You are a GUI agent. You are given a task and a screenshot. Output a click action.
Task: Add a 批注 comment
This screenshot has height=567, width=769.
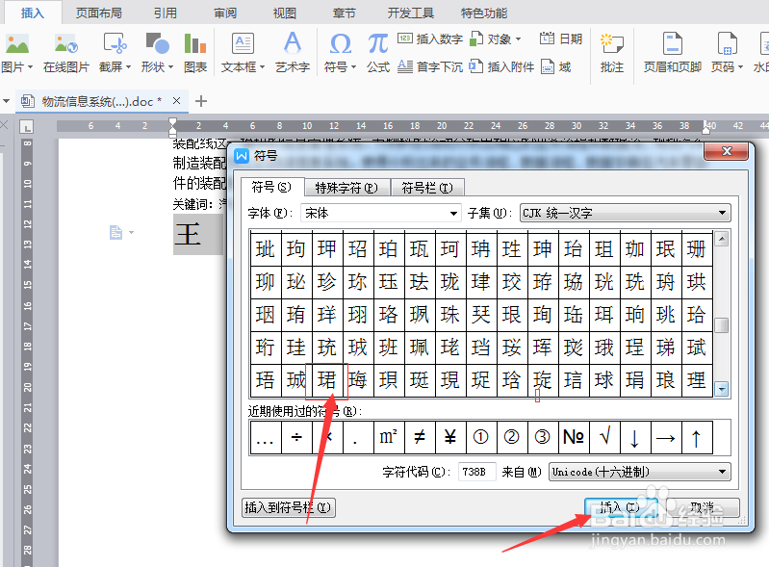(611, 53)
